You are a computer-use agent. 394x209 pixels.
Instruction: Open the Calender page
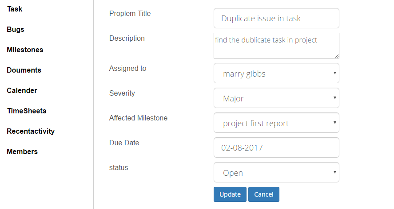22,90
